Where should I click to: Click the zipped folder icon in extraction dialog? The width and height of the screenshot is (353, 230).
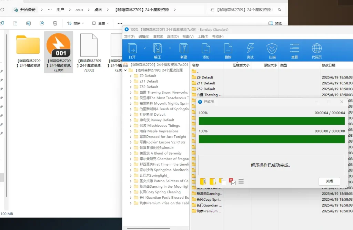click(x=203, y=181)
